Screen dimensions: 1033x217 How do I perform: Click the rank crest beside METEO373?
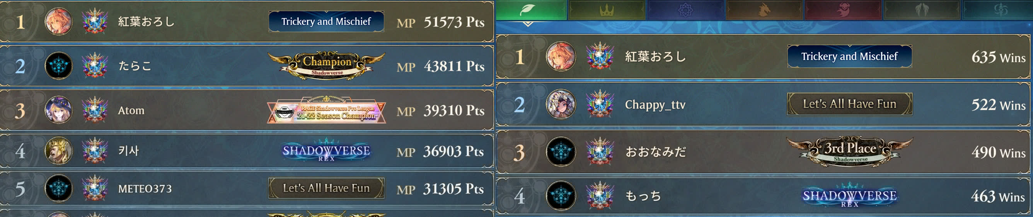[x=95, y=188]
